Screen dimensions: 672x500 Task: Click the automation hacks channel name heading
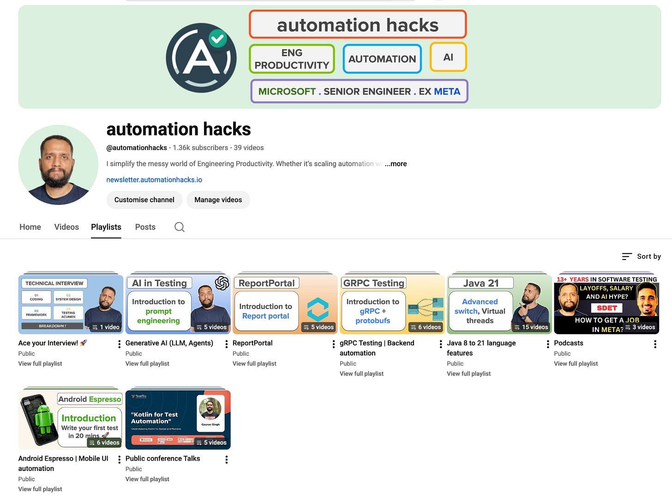pos(179,129)
